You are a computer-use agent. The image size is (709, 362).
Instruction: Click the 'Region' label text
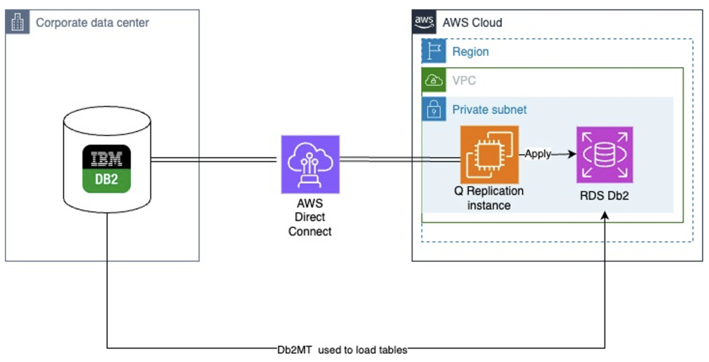coord(470,51)
